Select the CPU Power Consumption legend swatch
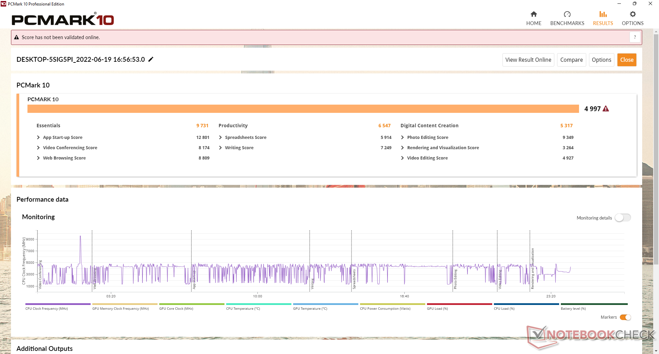The image size is (659, 354). click(393, 304)
